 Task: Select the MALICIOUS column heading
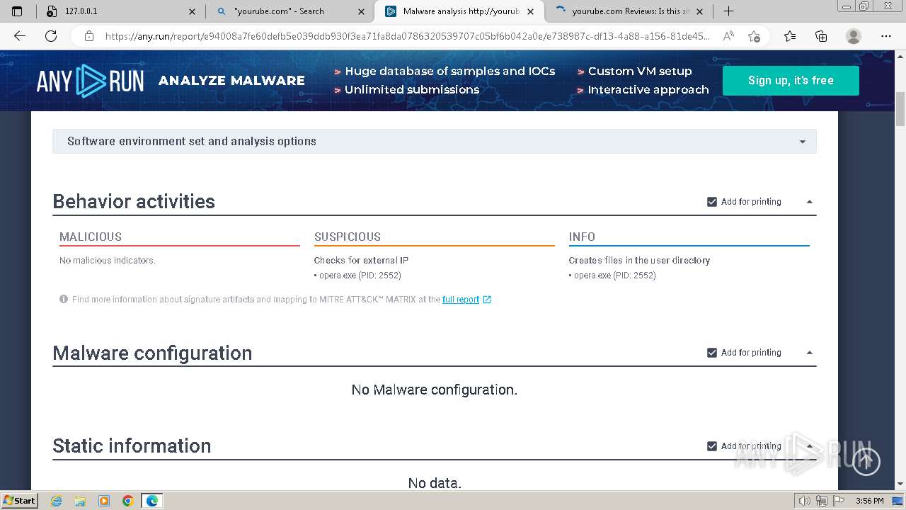pos(91,237)
